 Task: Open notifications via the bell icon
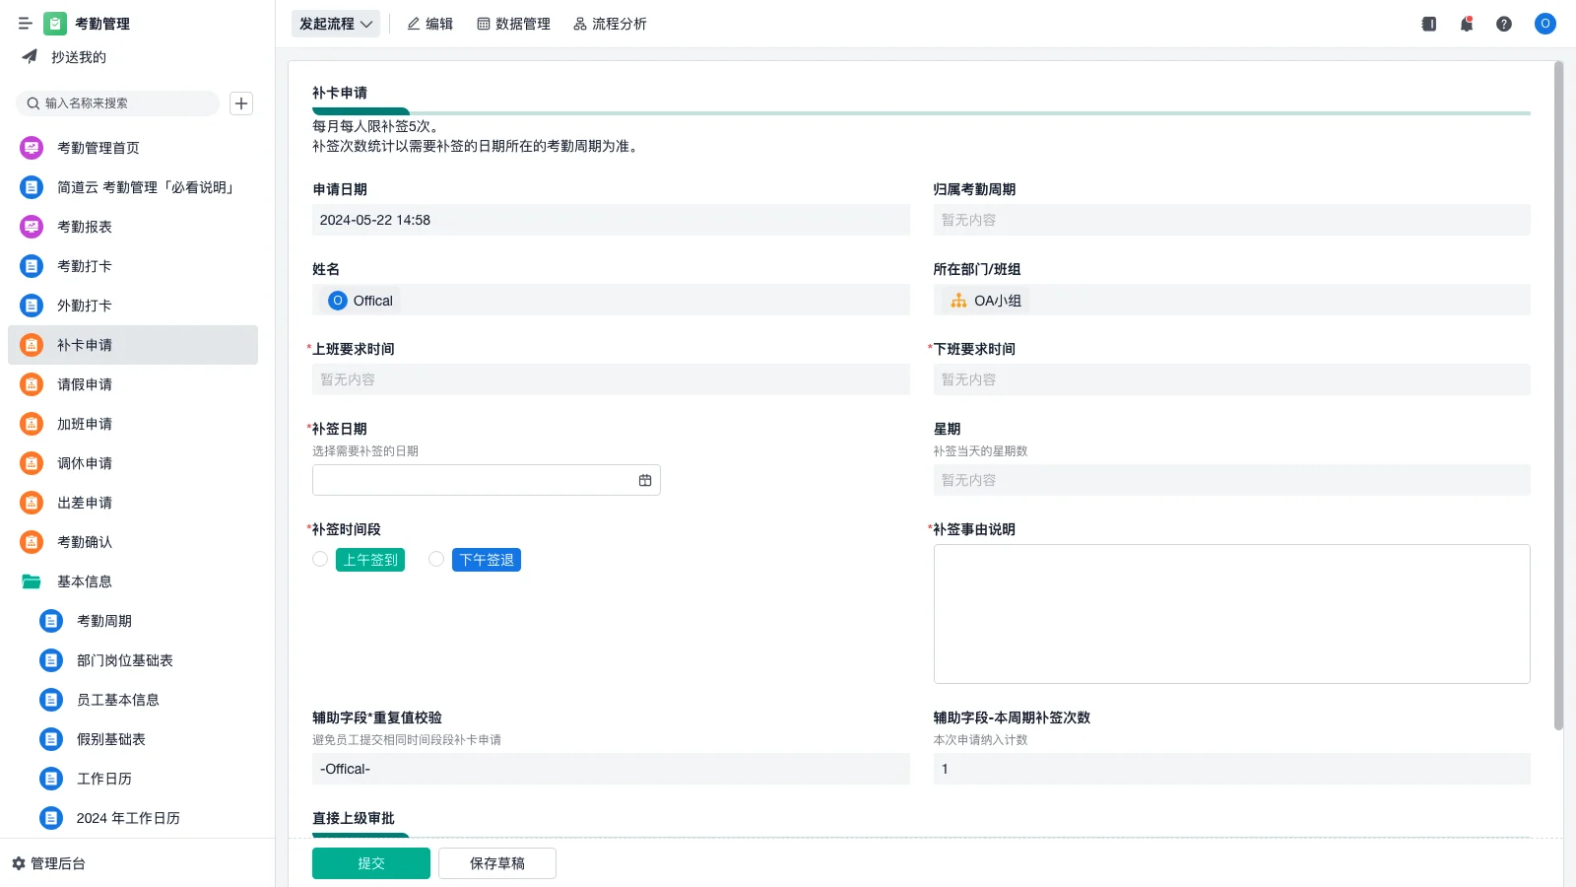[x=1466, y=24]
